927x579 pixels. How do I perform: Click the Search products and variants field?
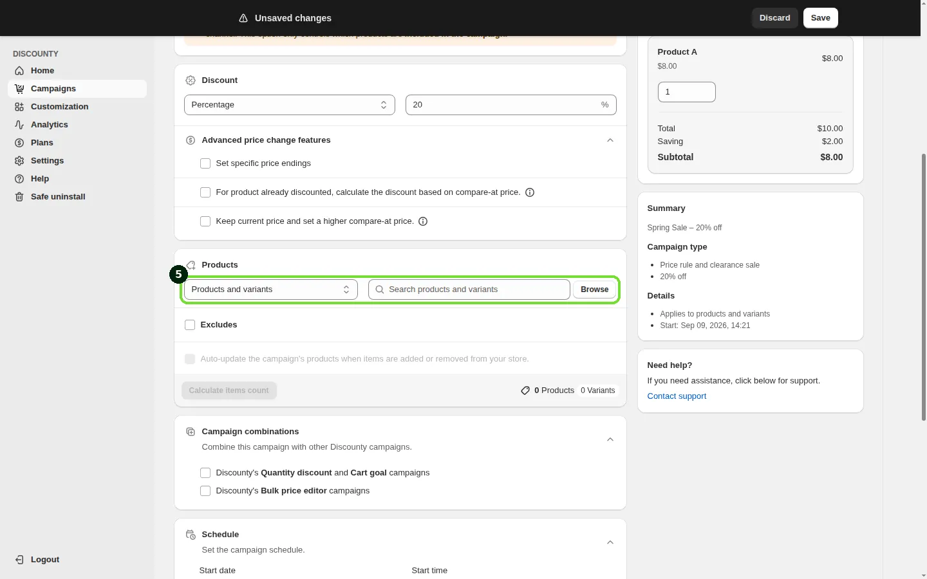tap(469, 289)
